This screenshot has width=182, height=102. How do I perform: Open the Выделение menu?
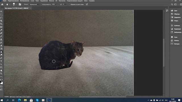[44, 1]
